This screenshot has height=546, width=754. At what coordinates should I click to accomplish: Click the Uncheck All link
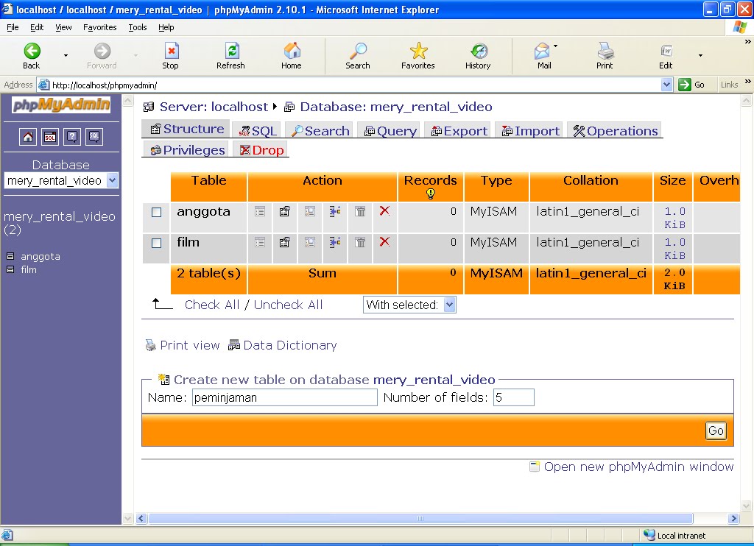(x=288, y=305)
